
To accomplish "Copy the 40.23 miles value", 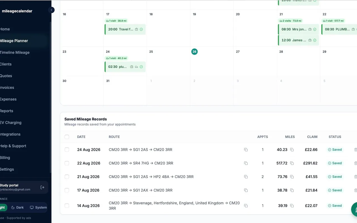I will point(292,150).
